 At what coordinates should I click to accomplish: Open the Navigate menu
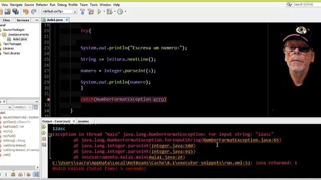point(16,4)
